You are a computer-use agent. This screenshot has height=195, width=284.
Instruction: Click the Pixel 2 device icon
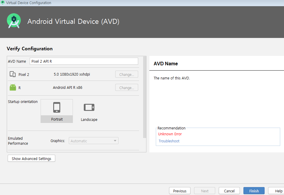[13, 74]
